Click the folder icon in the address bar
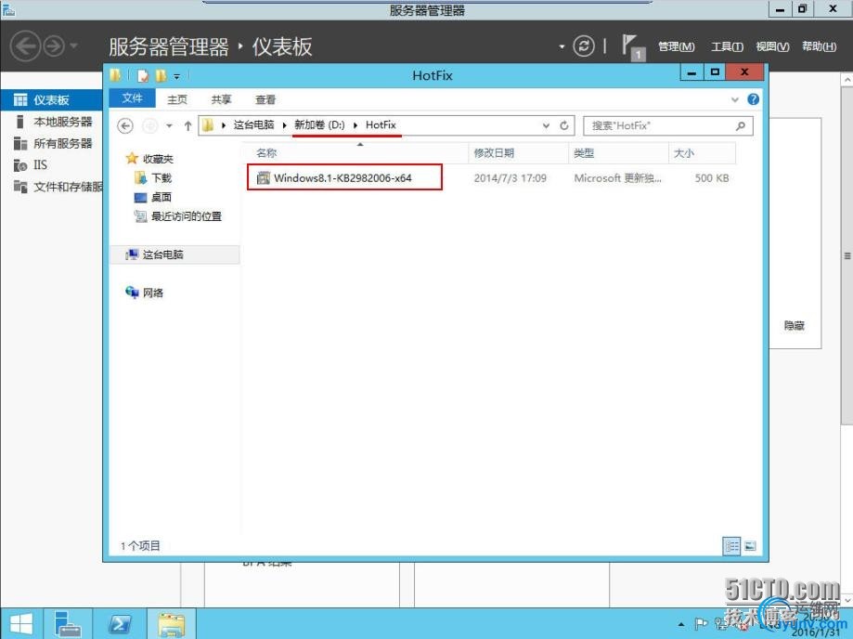The image size is (853, 639). (207, 125)
